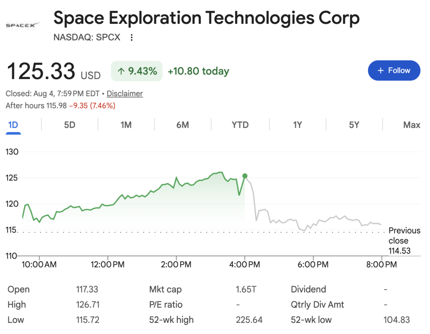Switch to the 1M chart range
The width and height of the screenshot is (430, 334).
[126, 125]
